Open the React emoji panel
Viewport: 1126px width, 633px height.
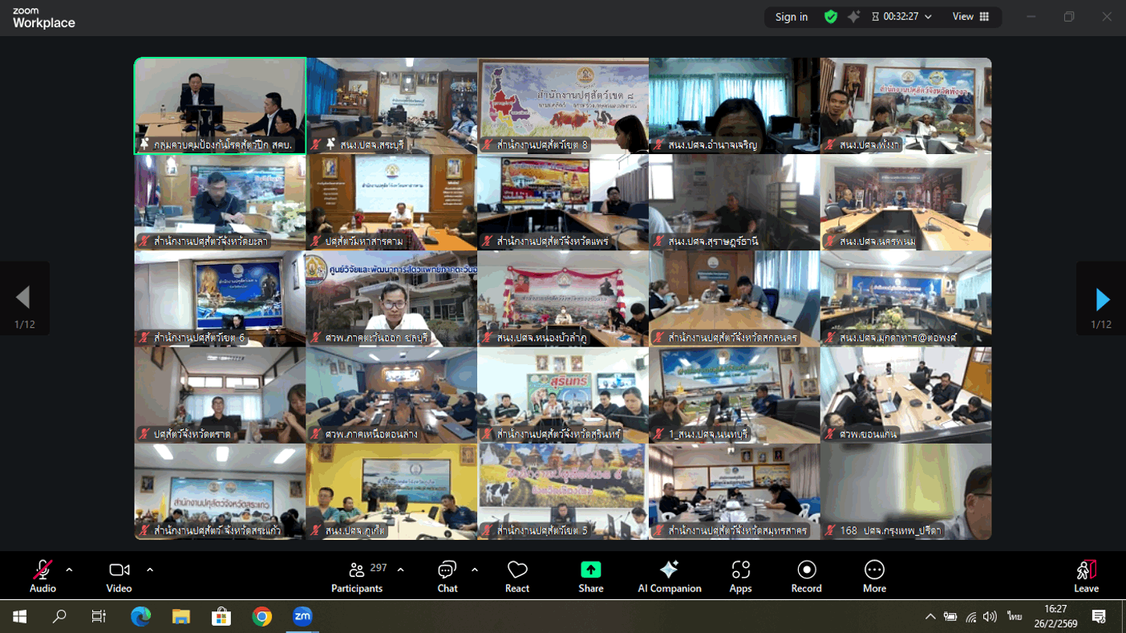tap(516, 576)
